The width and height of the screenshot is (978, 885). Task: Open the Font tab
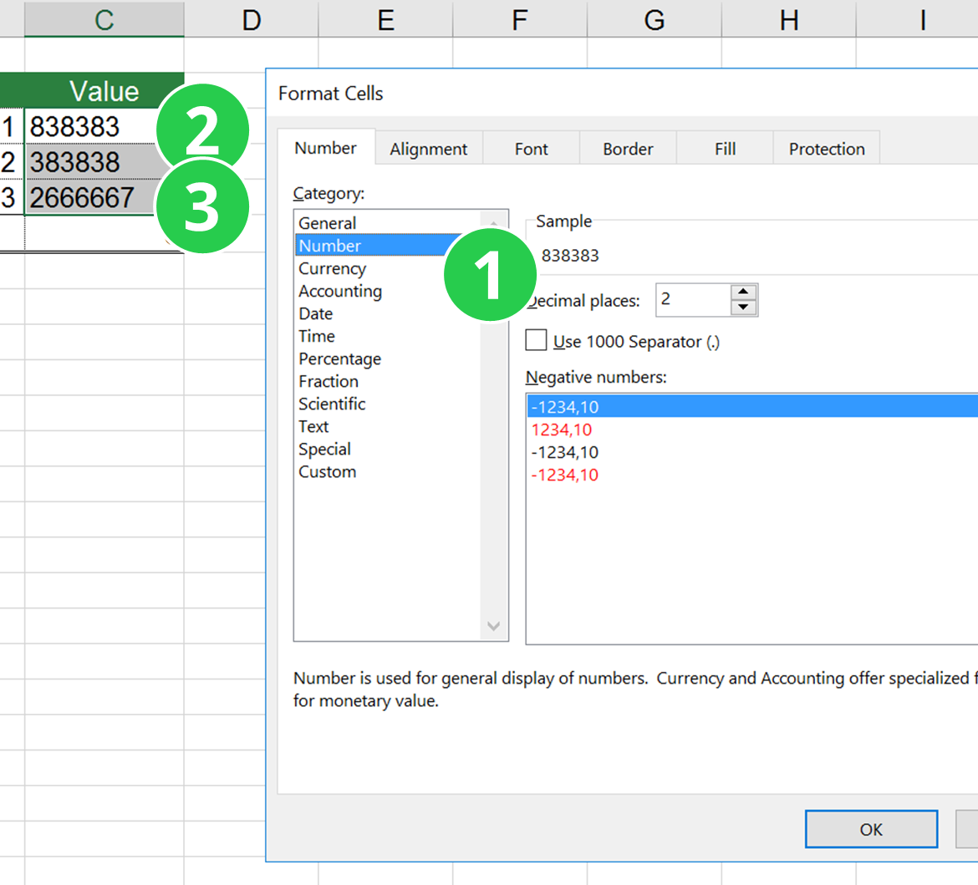pyautogui.click(x=531, y=148)
